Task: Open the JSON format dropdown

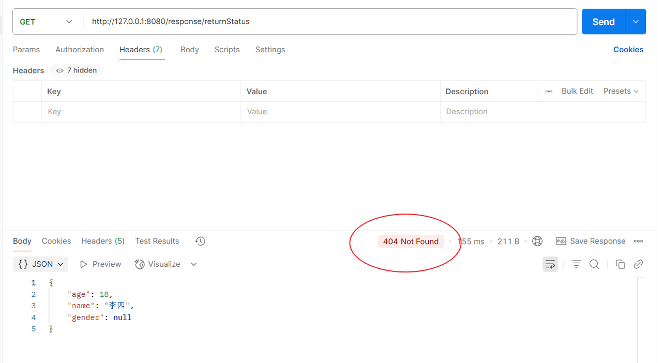Action: 40,264
